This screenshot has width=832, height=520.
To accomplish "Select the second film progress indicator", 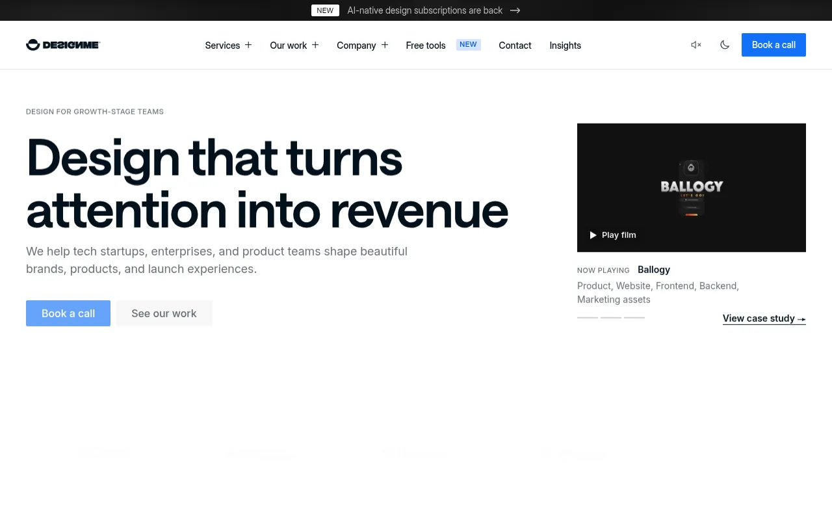I will 611,318.
